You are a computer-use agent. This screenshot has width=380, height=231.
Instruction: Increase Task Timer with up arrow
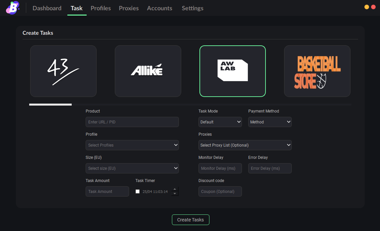175,189
